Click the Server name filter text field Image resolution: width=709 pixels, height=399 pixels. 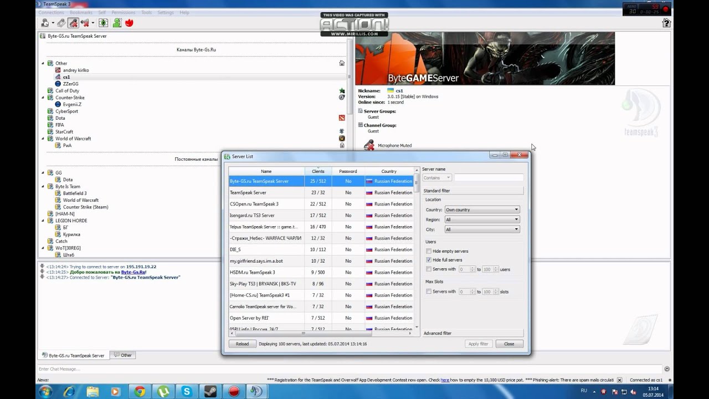point(489,178)
